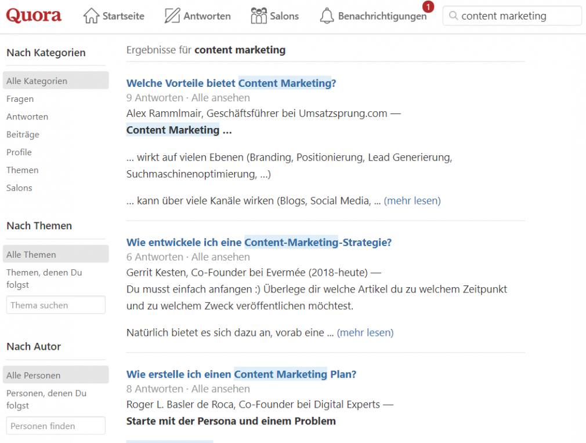The image size is (586, 443).
Task: Open the red notification badge
Action: point(428,7)
